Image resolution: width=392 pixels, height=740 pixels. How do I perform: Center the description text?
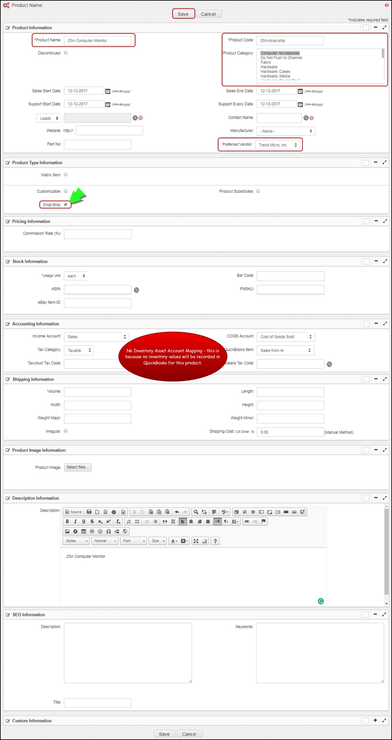coord(191,522)
